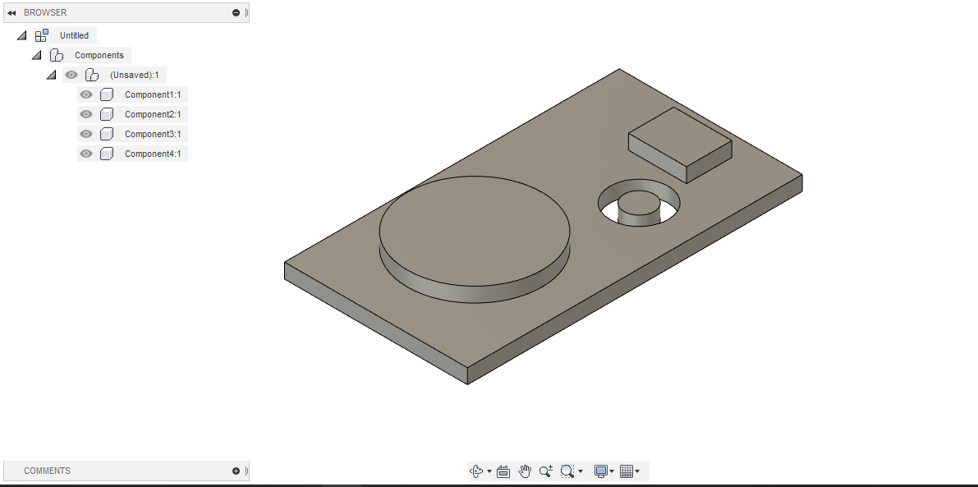Collapse the Untitled tree item

click(x=21, y=35)
